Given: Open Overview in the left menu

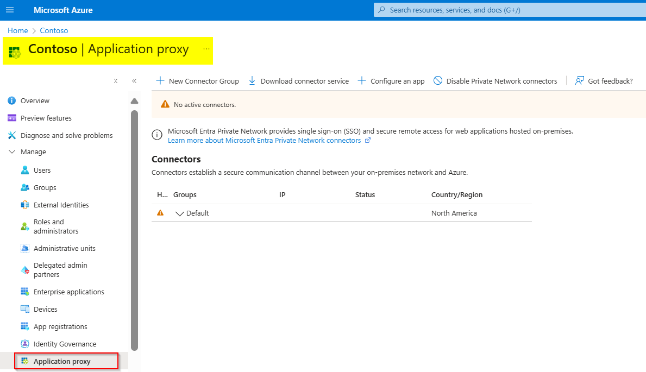Looking at the screenshot, I should (x=35, y=100).
